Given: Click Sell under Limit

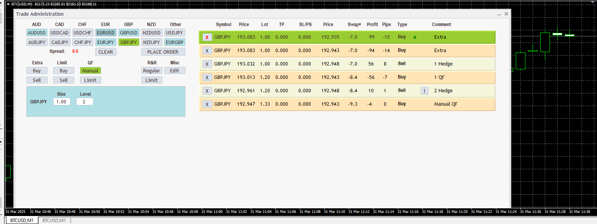Looking at the screenshot, I should [64, 80].
